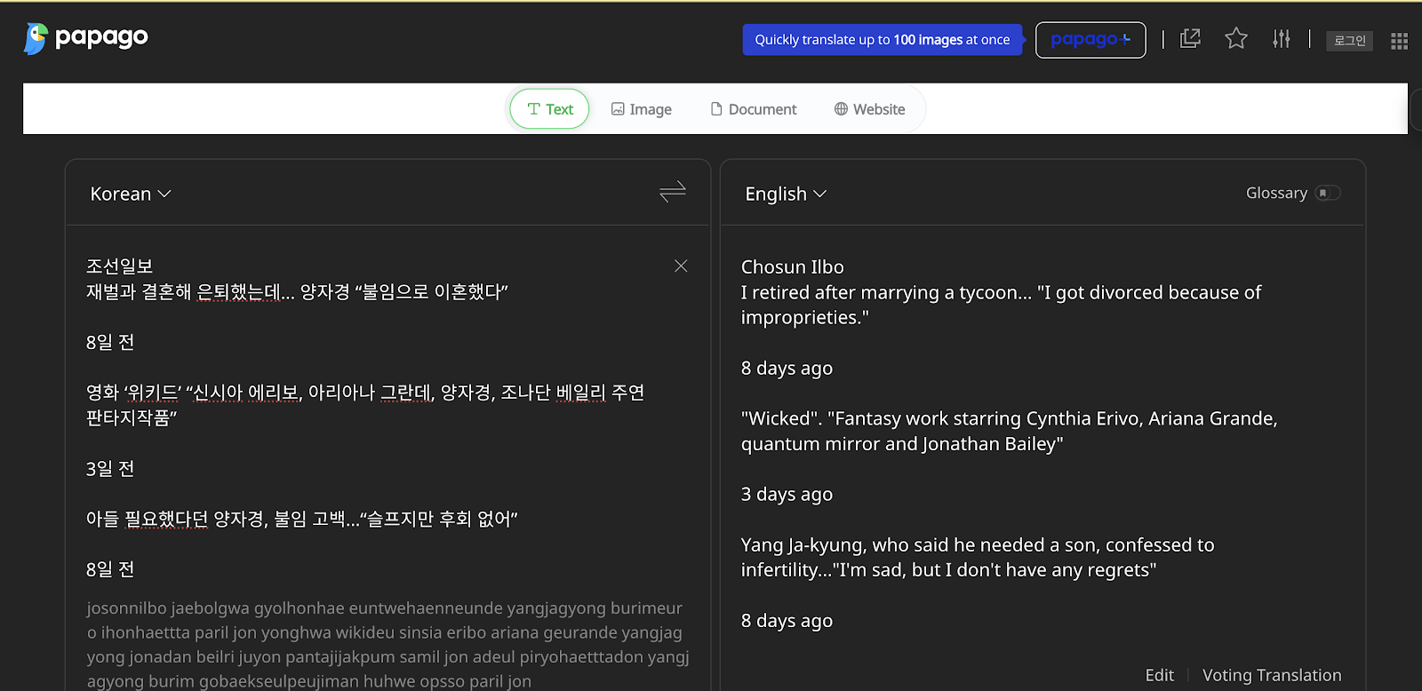Click the Text tab's T icon
This screenshot has height=691, width=1422.
533,109
